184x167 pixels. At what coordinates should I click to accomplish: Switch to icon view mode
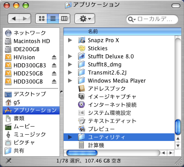tap(41, 18)
